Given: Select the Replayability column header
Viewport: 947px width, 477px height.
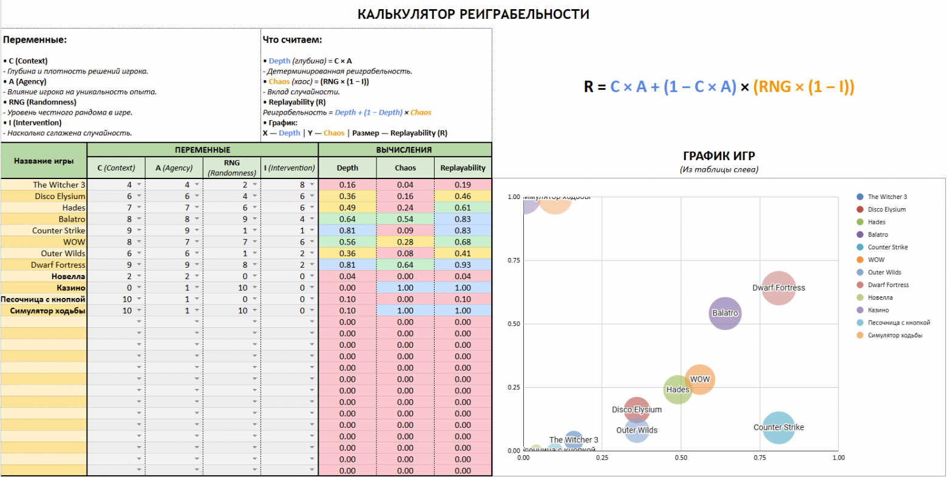Looking at the screenshot, I should 463,168.
